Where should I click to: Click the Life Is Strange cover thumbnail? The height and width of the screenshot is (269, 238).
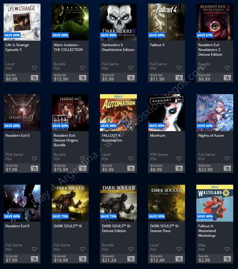(x=22, y=22)
